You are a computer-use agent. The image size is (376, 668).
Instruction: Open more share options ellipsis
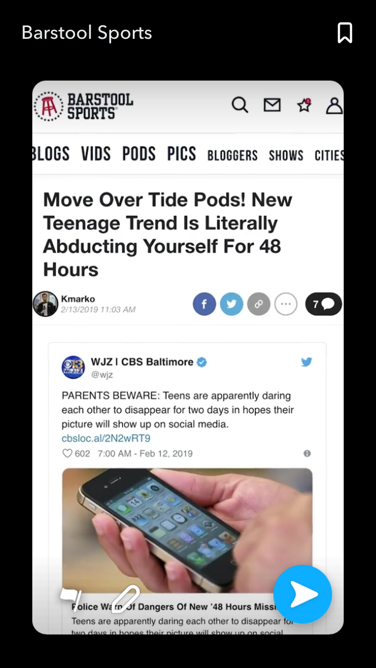coord(286,304)
